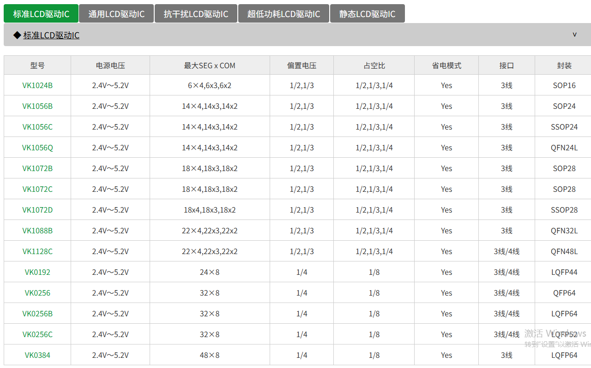Screen dimensions: 591x368
Task: Click the VK0192 model link
Action: click(37, 272)
